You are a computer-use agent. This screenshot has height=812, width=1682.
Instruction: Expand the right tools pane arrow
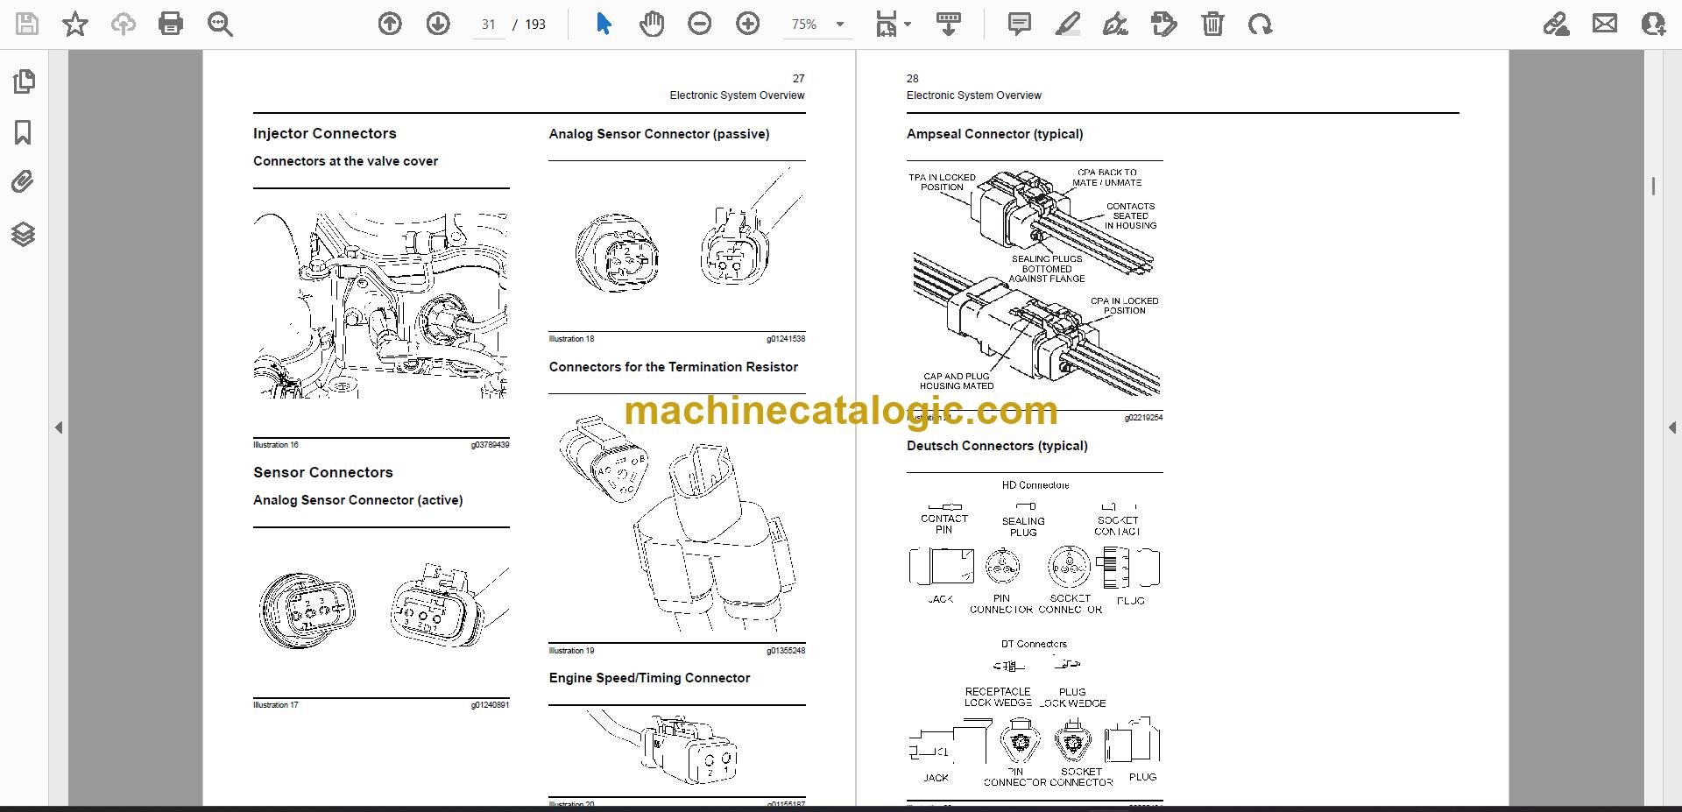pyautogui.click(x=1672, y=427)
